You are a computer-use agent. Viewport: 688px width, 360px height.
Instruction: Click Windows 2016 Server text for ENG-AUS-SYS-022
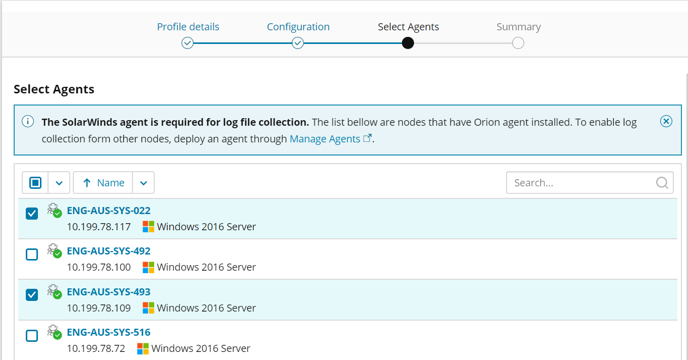(x=206, y=227)
